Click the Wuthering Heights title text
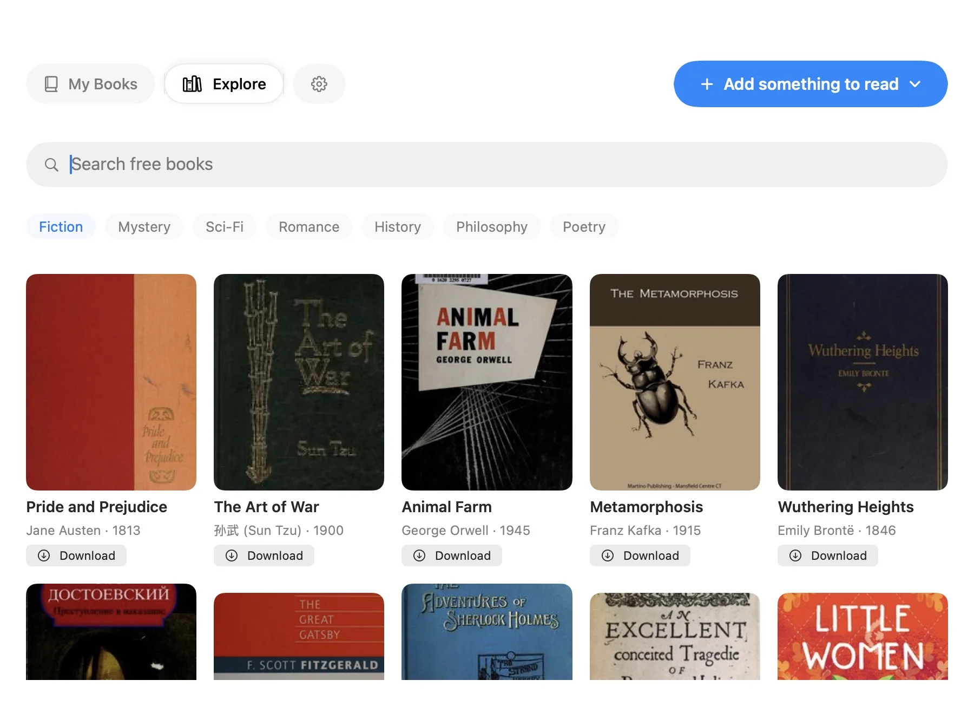 [x=846, y=507]
